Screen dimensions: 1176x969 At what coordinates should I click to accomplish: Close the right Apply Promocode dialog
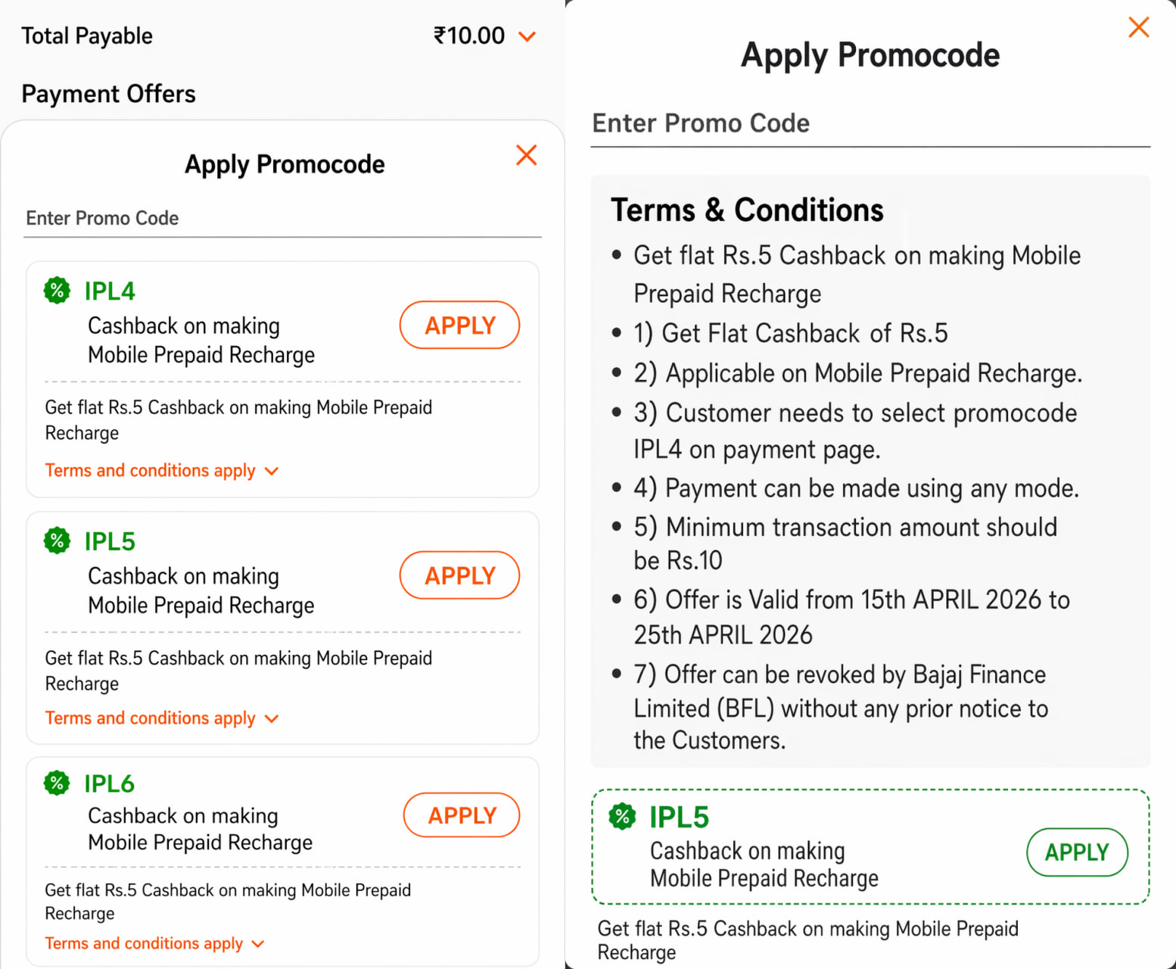tap(1138, 27)
